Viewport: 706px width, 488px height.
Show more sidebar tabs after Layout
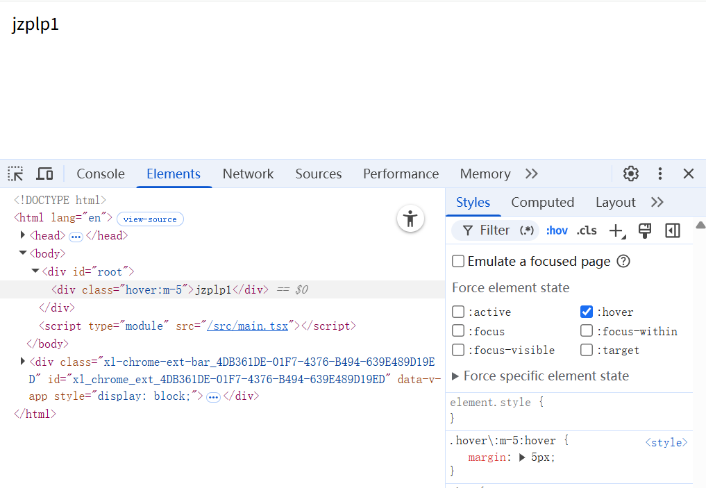coord(657,202)
